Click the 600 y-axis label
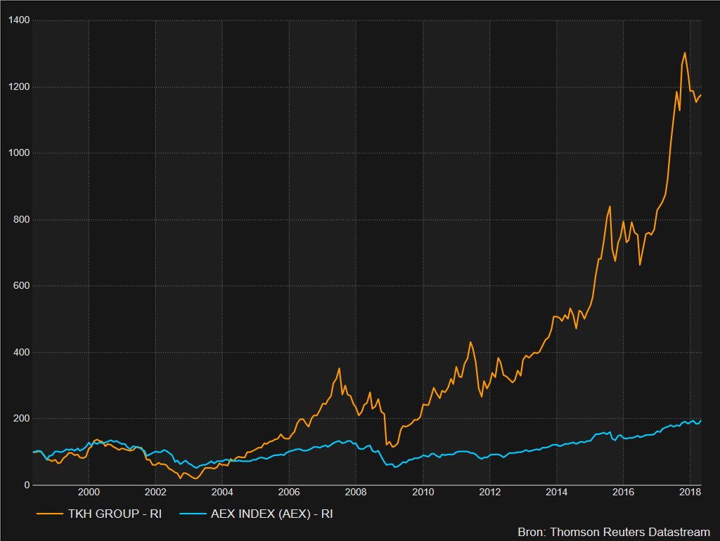Viewport: 720px width, 541px height. [x=22, y=285]
